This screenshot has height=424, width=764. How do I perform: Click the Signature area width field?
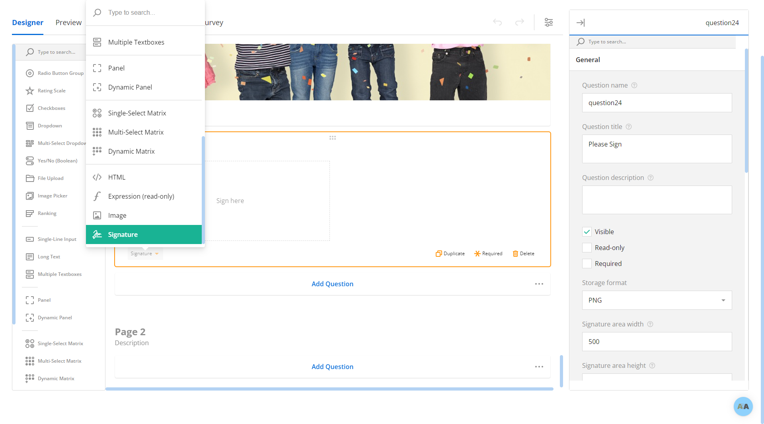657,342
